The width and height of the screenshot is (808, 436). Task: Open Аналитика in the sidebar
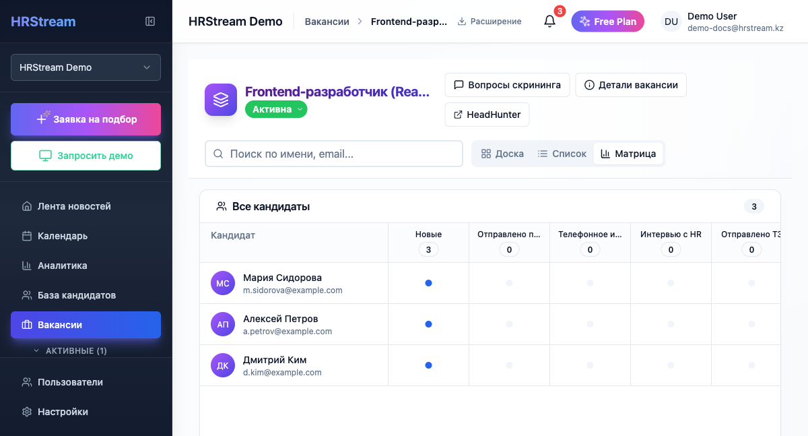62,266
